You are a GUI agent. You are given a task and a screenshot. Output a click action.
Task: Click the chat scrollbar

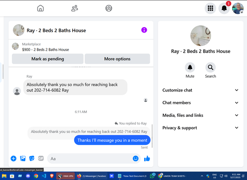click(x=152, y=136)
